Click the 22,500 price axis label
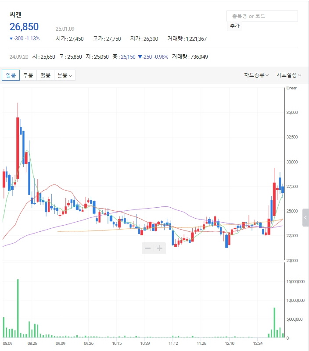Screen dimensions: 309x351 tap(292, 235)
